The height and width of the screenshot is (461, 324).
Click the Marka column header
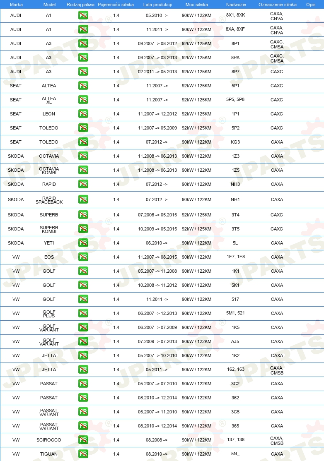(x=16, y=5)
